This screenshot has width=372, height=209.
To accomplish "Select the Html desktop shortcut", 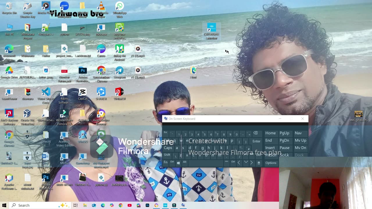I will (x=193, y=73).
